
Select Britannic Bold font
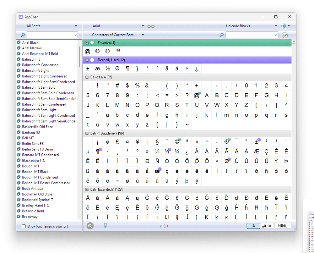pos(33,211)
